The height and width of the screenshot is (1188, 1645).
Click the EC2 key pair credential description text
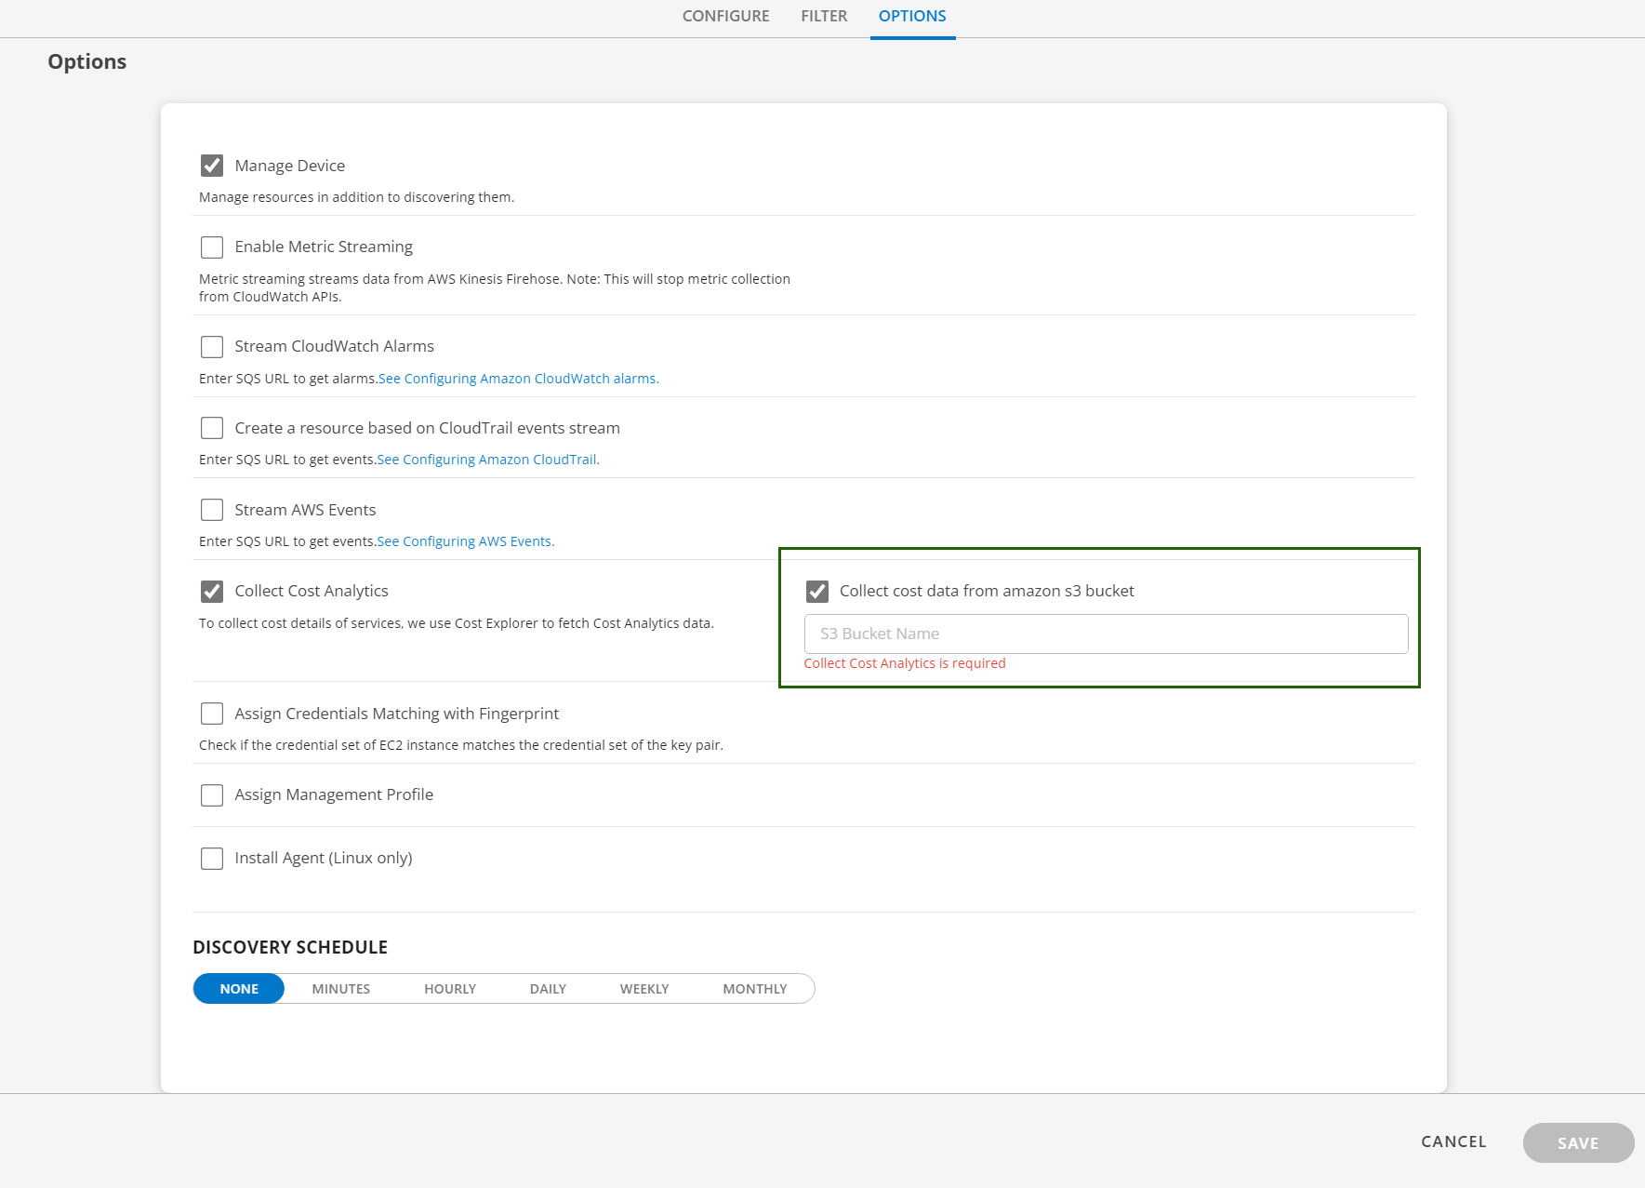461,745
